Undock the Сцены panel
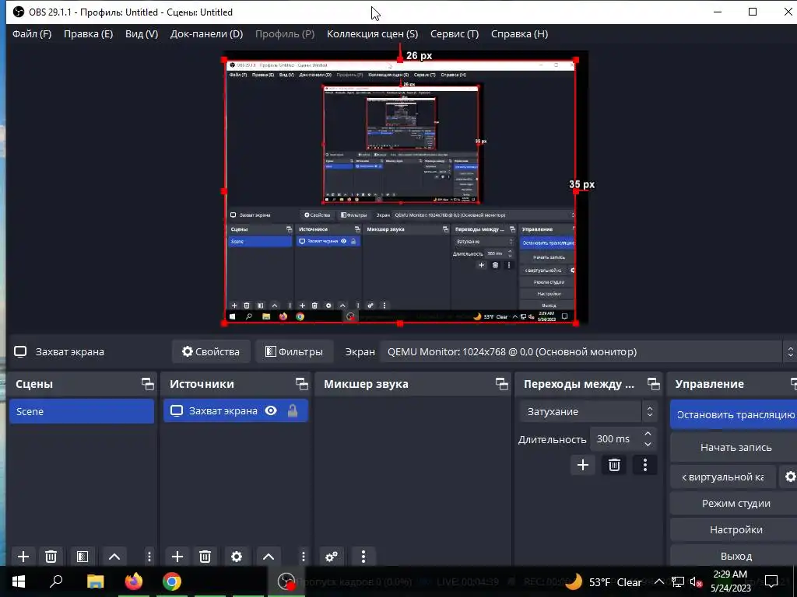The height and width of the screenshot is (597, 797). click(x=147, y=384)
